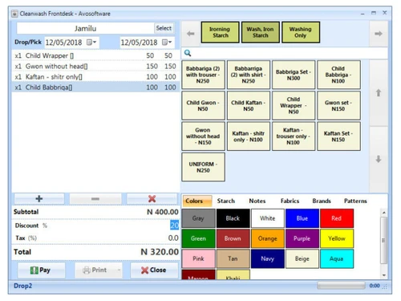Select the Beige color swatch
The width and height of the screenshot is (401, 301).
[302, 258]
